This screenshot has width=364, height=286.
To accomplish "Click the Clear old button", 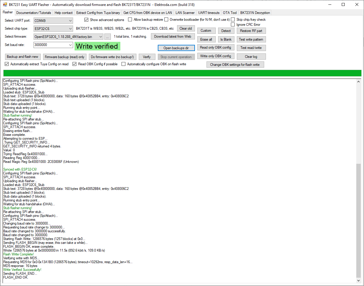I will click(x=186, y=28).
